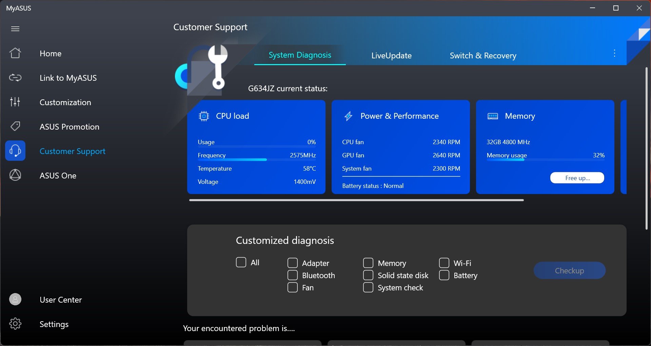The height and width of the screenshot is (346, 651).
Task: Click the Link to MyASUS chain icon
Action: (15, 78)
